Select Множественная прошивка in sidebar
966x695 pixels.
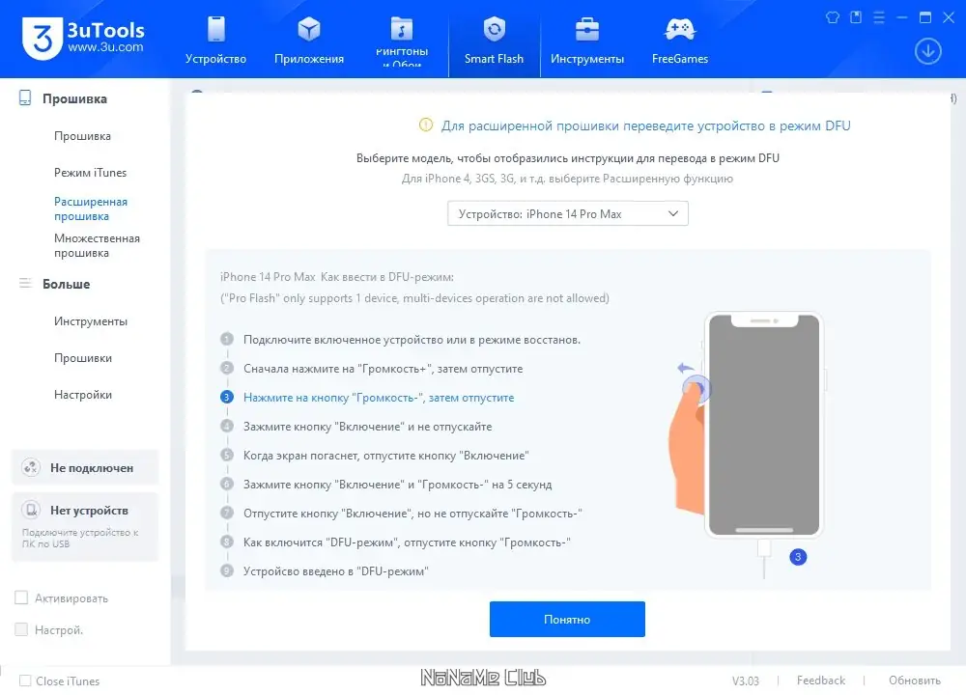(x=97, y=245)
